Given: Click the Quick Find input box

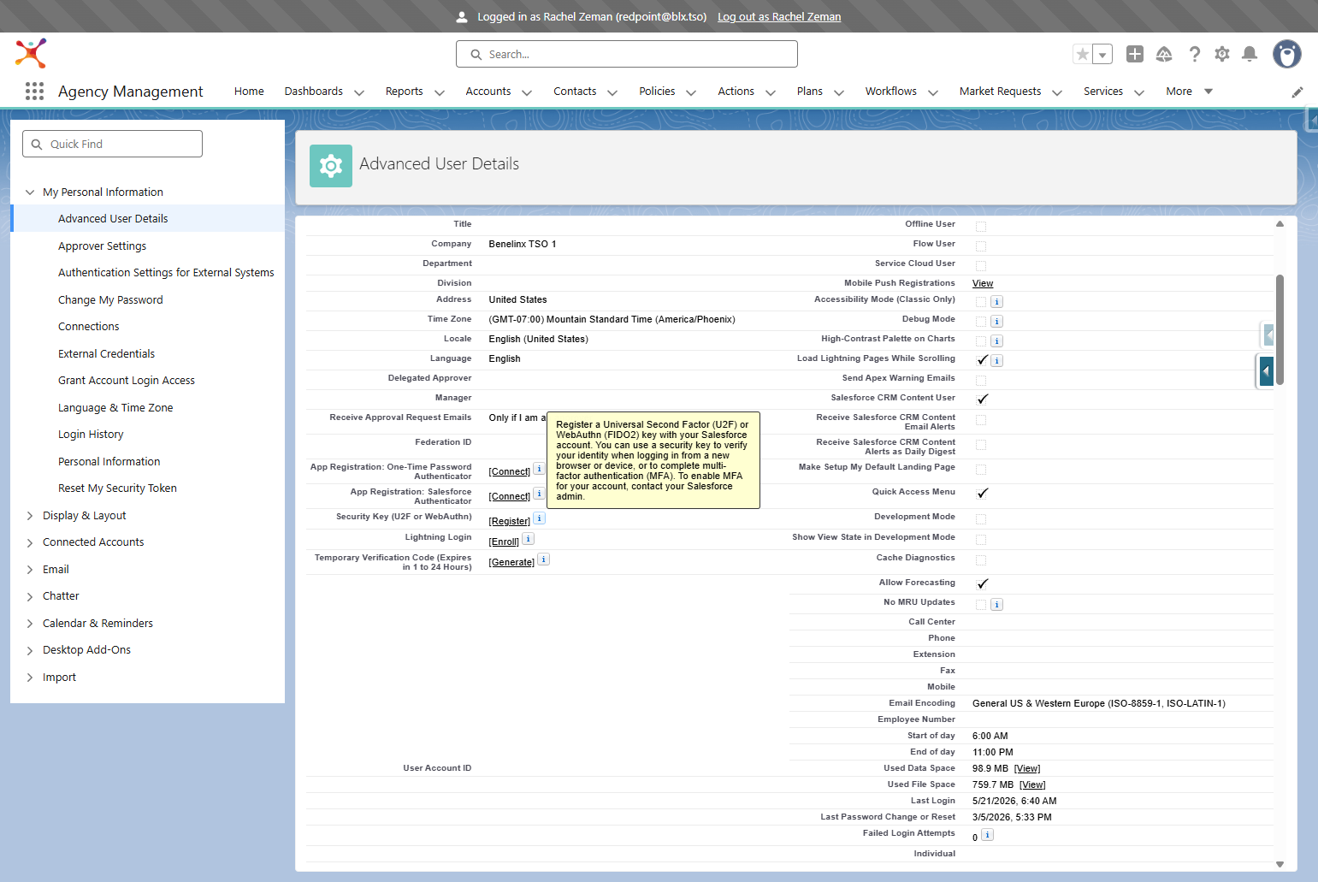Looking at the screenshot, I should (x=113, y=144).
